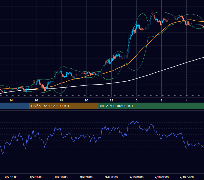Click the 9/10 04:00 time label
The width and height of the screenshot is (204, 180).
(187, 177)
